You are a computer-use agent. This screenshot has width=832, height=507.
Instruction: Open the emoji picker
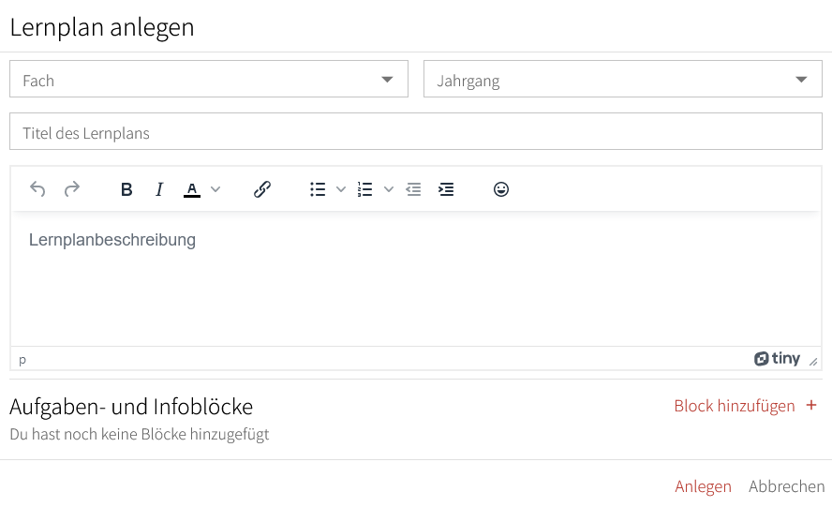tap(501, 189)
